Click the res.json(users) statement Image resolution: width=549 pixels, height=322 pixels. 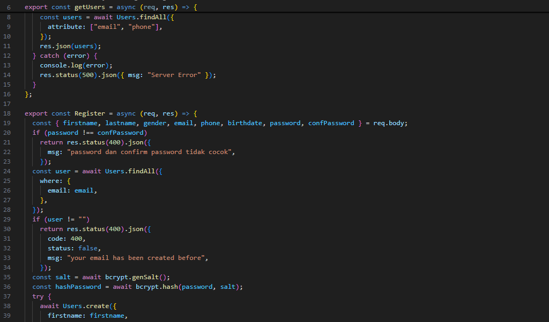[x=70, y=46]
